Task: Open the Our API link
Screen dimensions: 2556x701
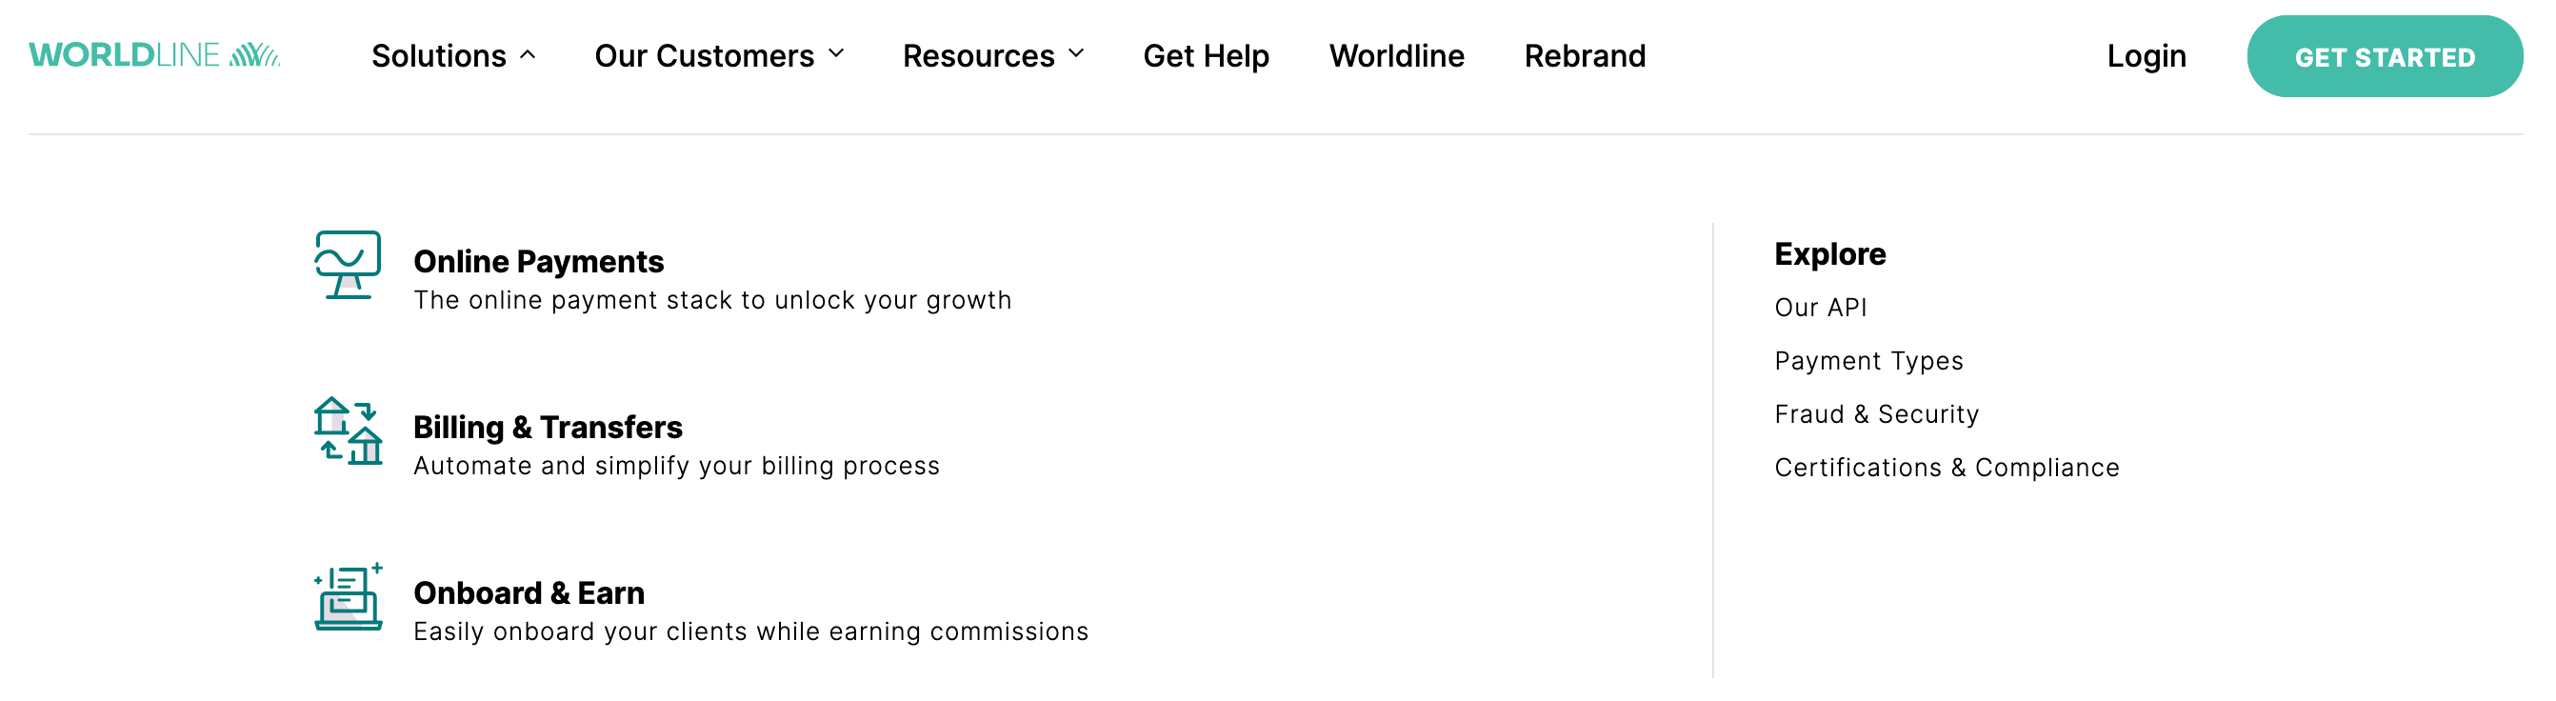Action: pyautogui.click(x=1821, y=308)
